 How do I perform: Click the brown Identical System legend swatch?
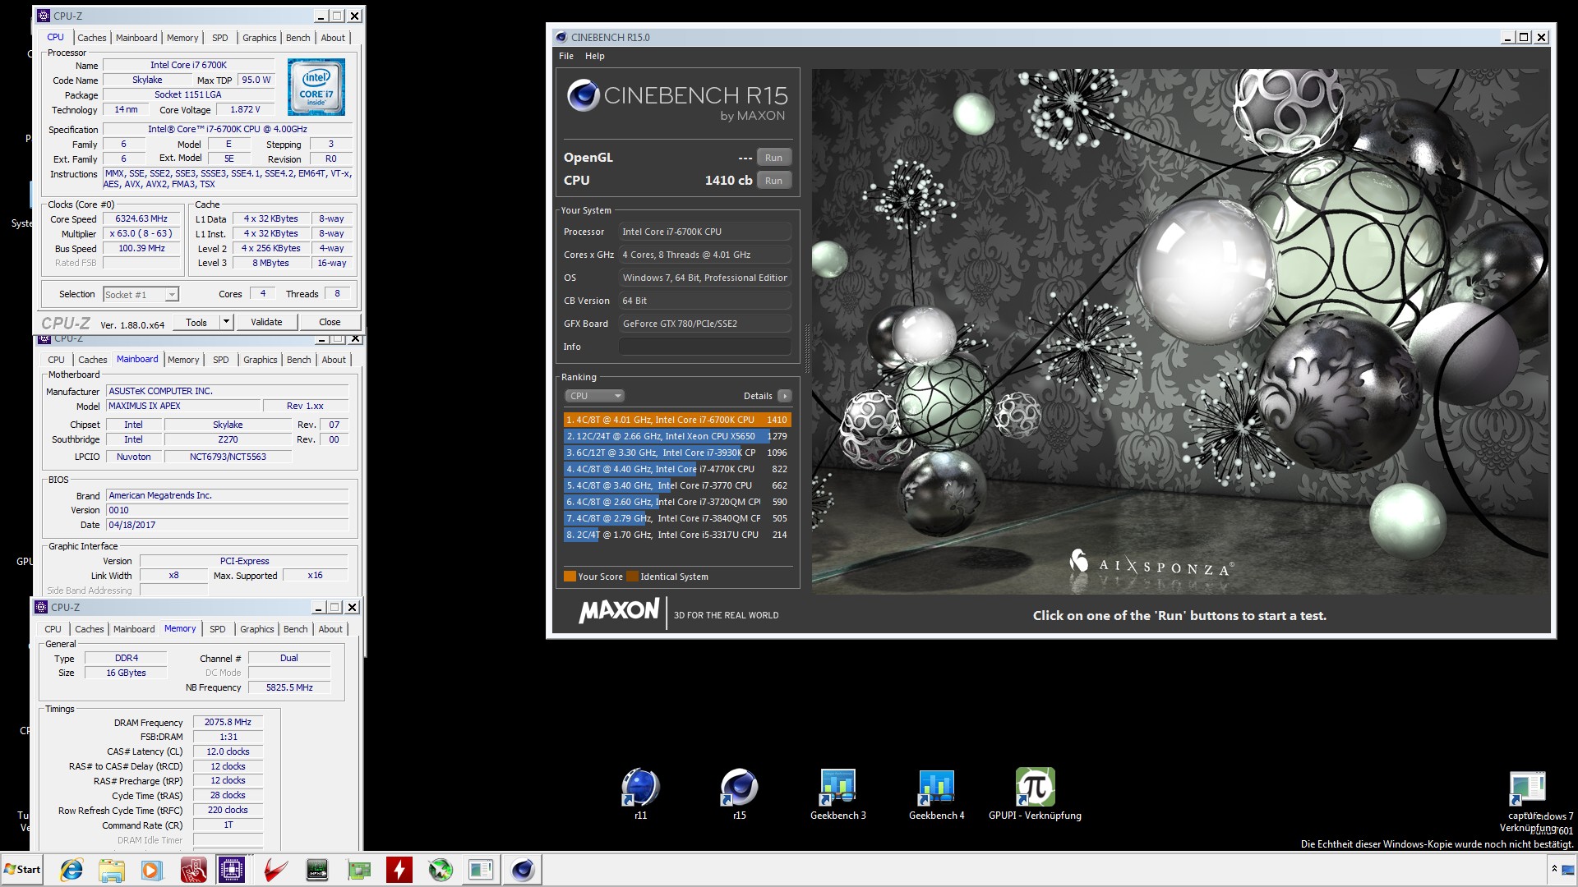pos(632,577)
